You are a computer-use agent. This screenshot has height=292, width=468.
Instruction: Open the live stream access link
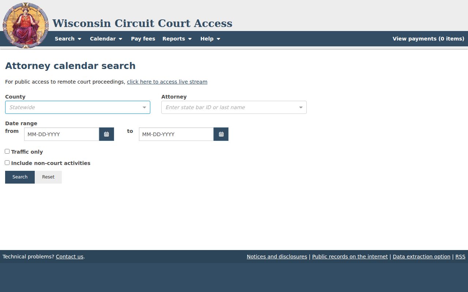click(167, 82)
